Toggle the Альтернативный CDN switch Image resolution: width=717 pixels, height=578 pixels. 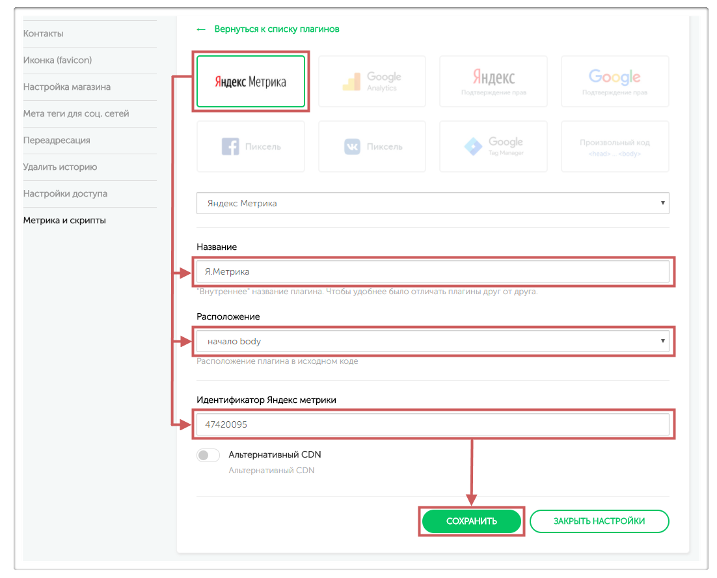coord(208,456)
